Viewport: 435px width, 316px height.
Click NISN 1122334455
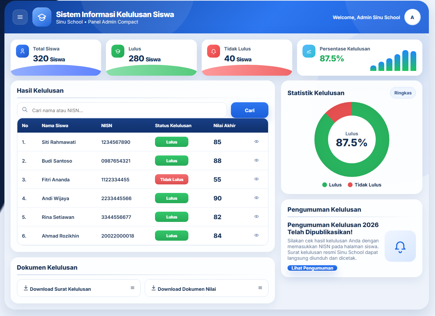[x=115, y=180]
